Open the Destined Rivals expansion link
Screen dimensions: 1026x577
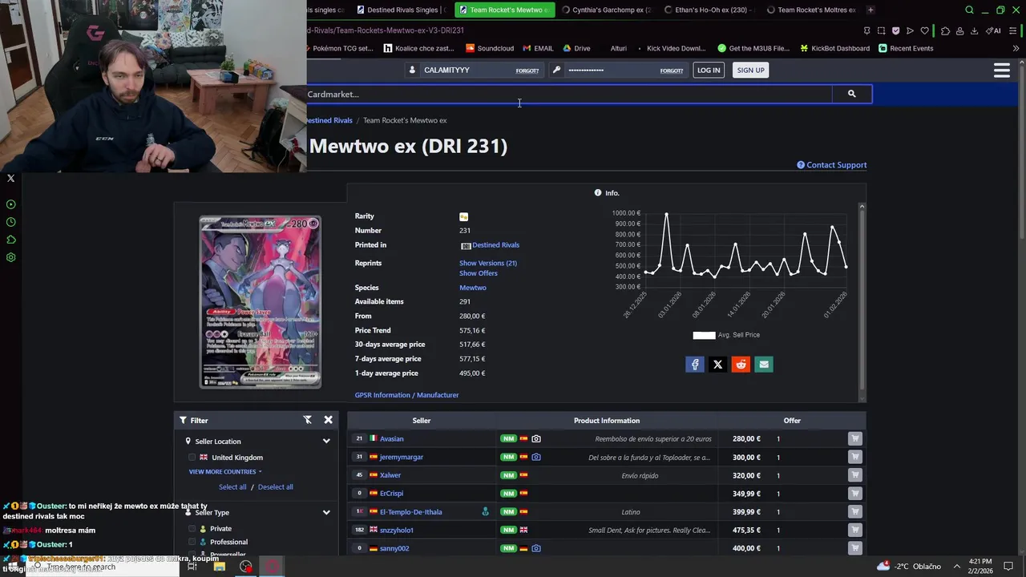point(495,245)
